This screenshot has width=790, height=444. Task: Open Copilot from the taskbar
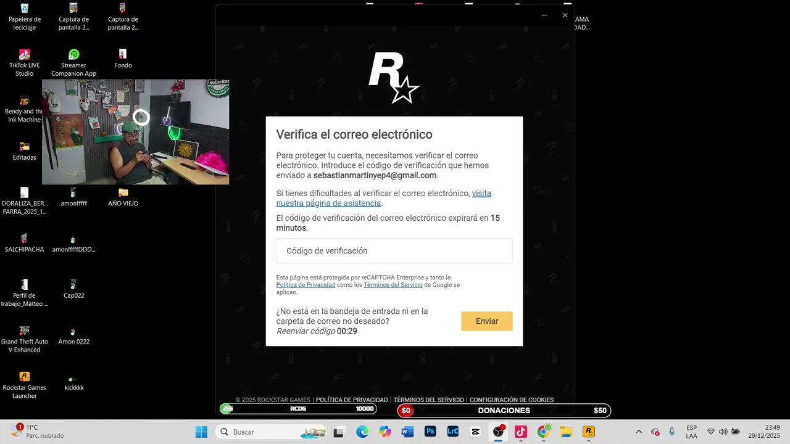(x=385, y=432)
